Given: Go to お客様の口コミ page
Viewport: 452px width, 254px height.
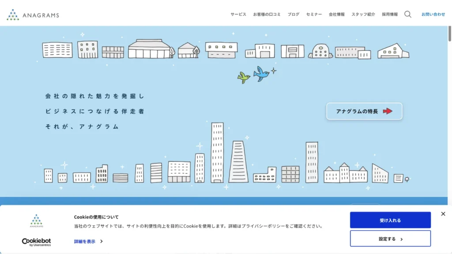Looking at the screenshot, I should (267, 15).
